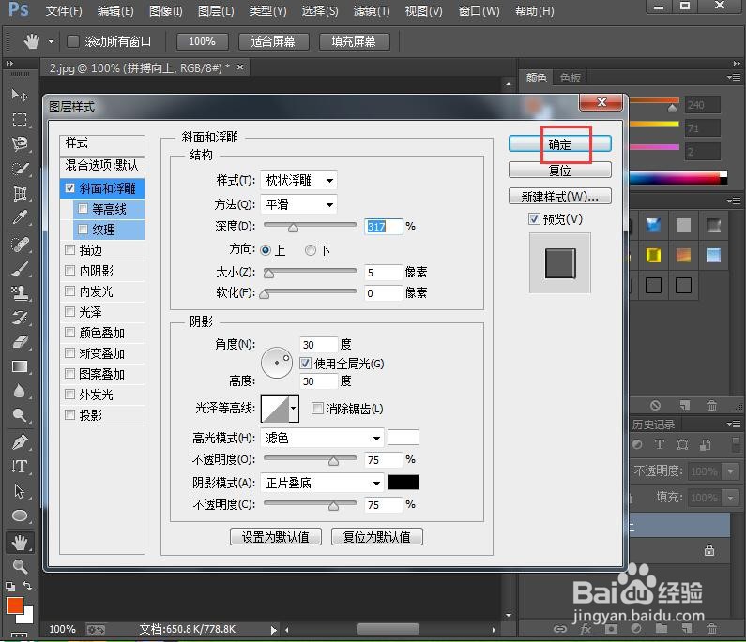This screenshot has width=746, height=642.
Task: Select the Hand tool in toolbox
Action: pos(19,543)
